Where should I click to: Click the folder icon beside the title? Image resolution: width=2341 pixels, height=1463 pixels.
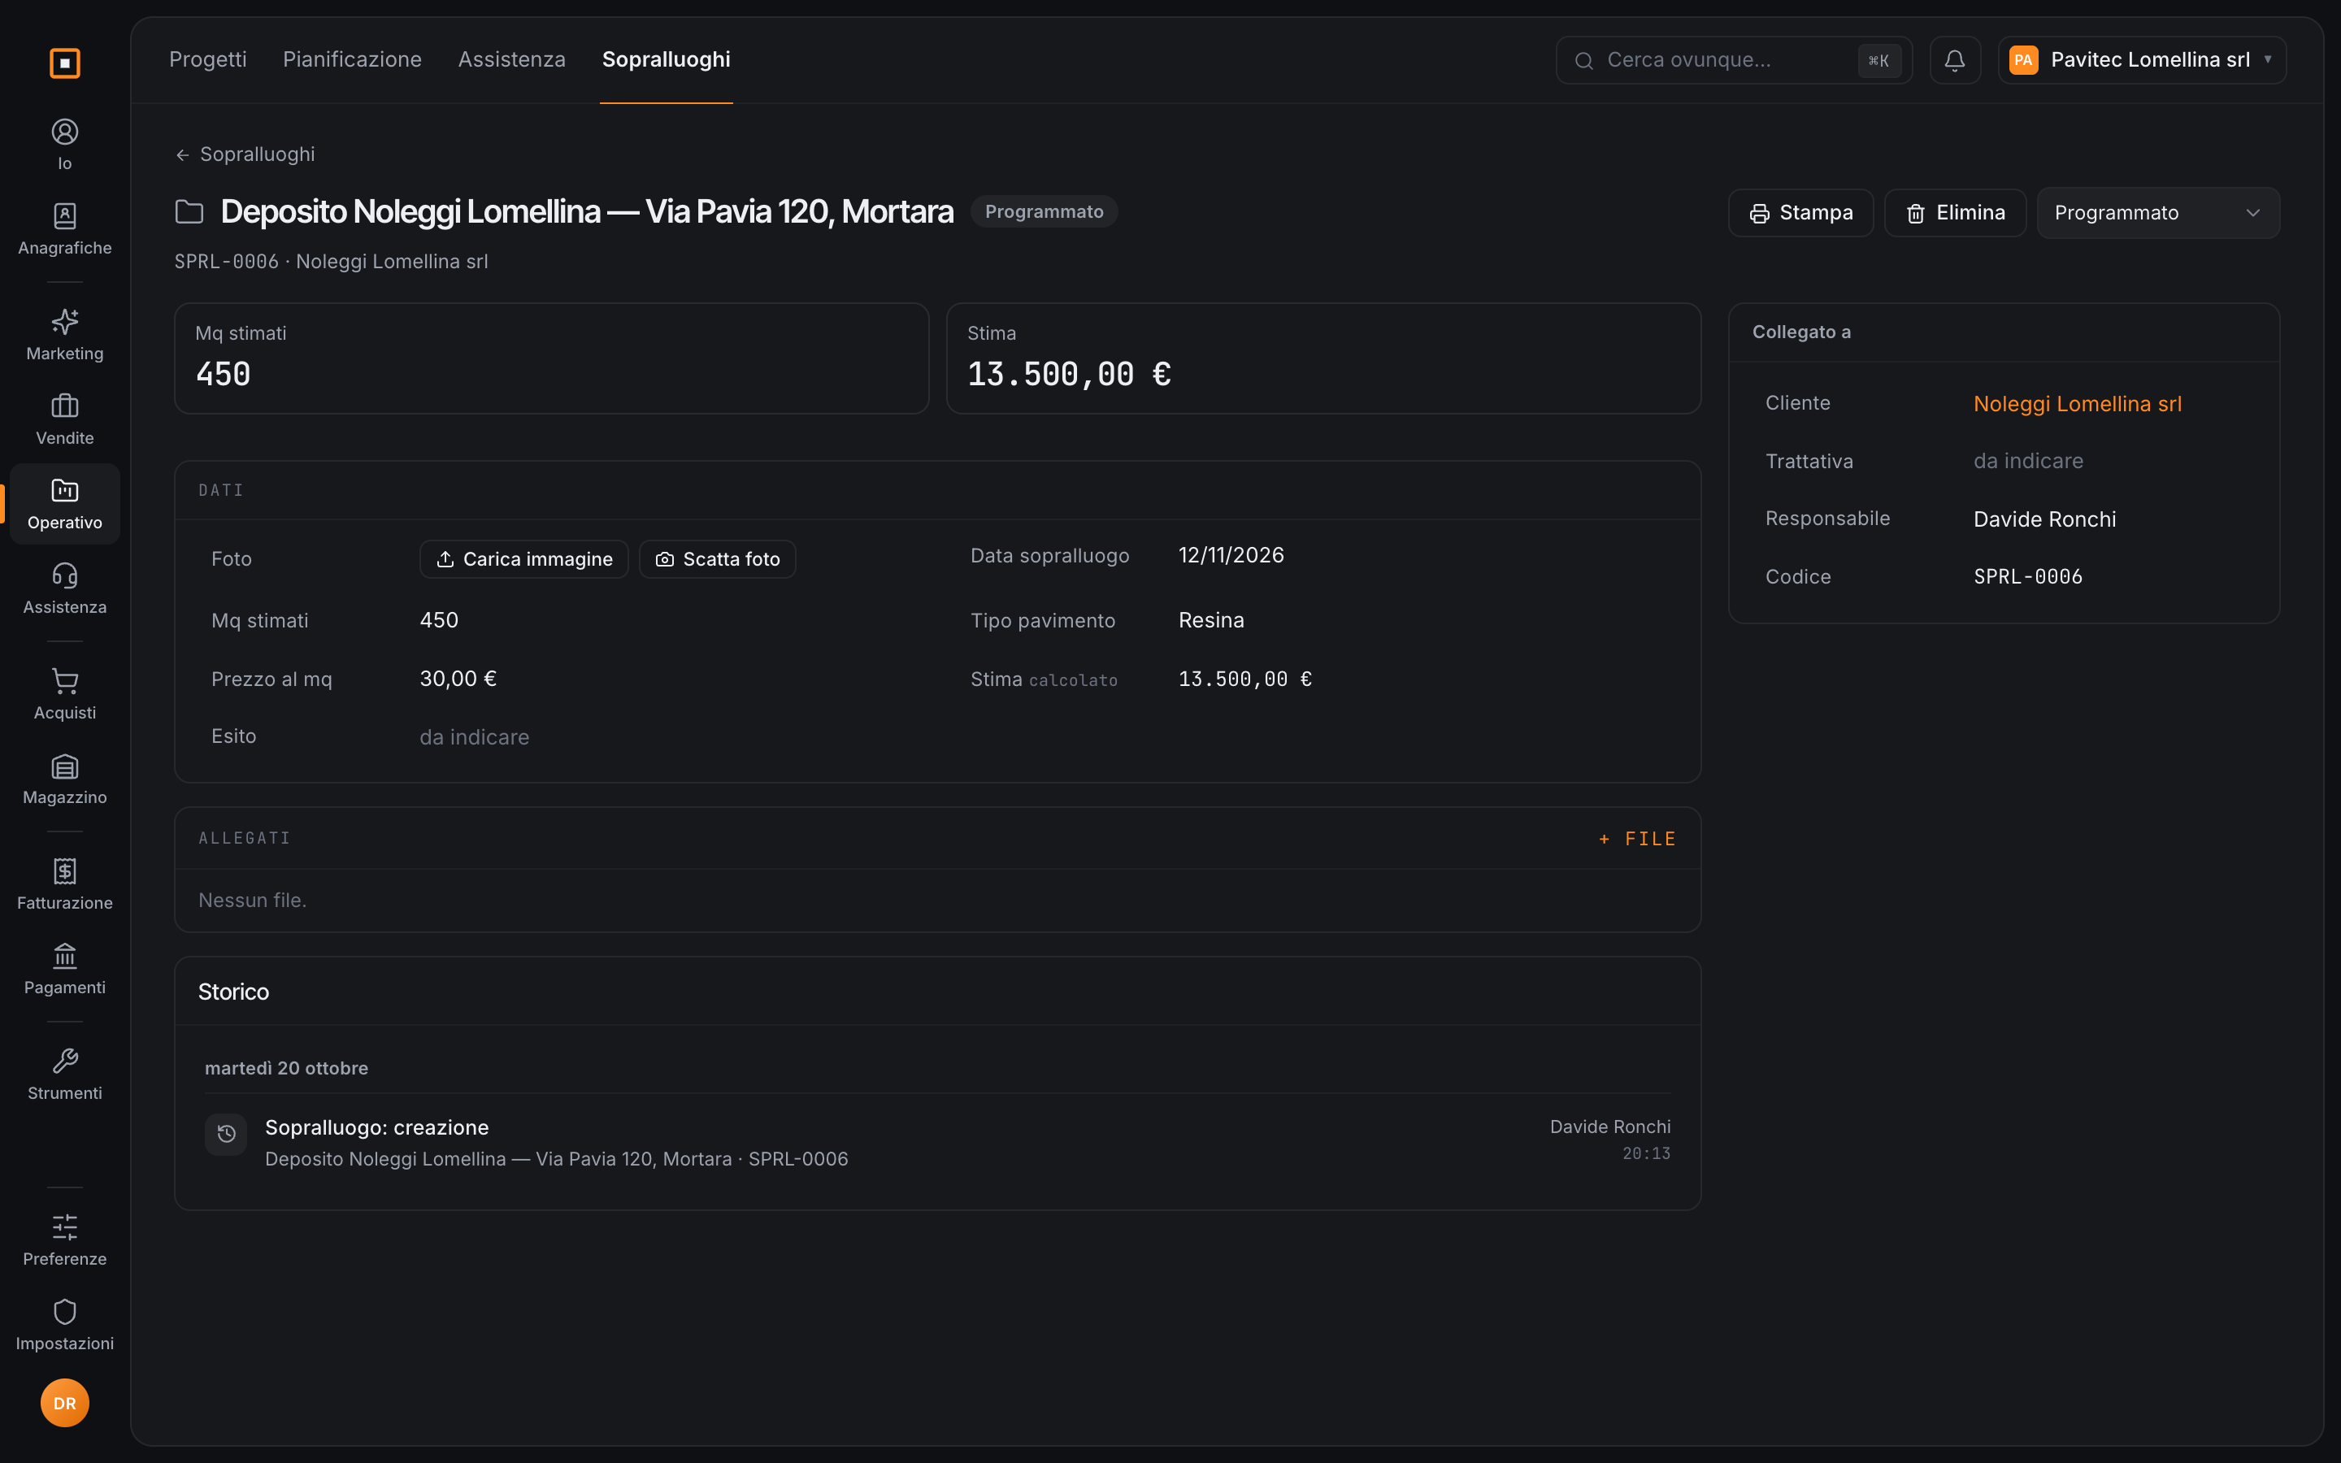click(x=189, y=212)
